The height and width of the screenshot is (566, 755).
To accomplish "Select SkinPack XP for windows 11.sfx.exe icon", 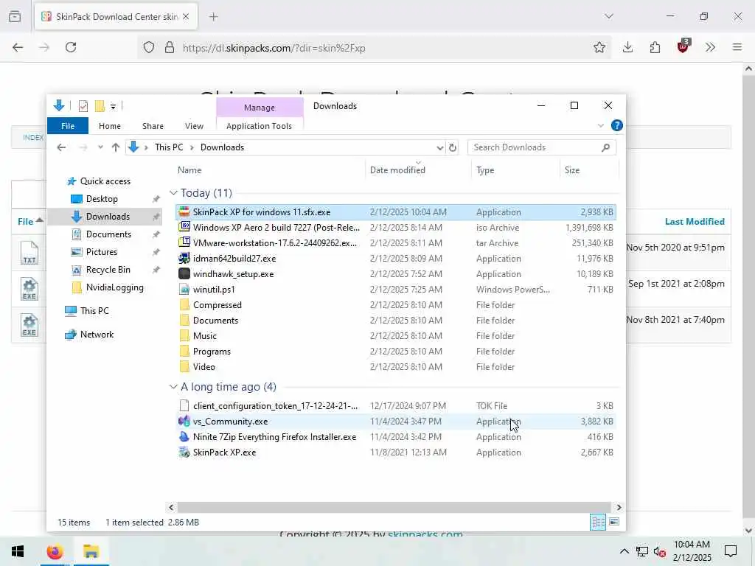I will coord(184,212).
